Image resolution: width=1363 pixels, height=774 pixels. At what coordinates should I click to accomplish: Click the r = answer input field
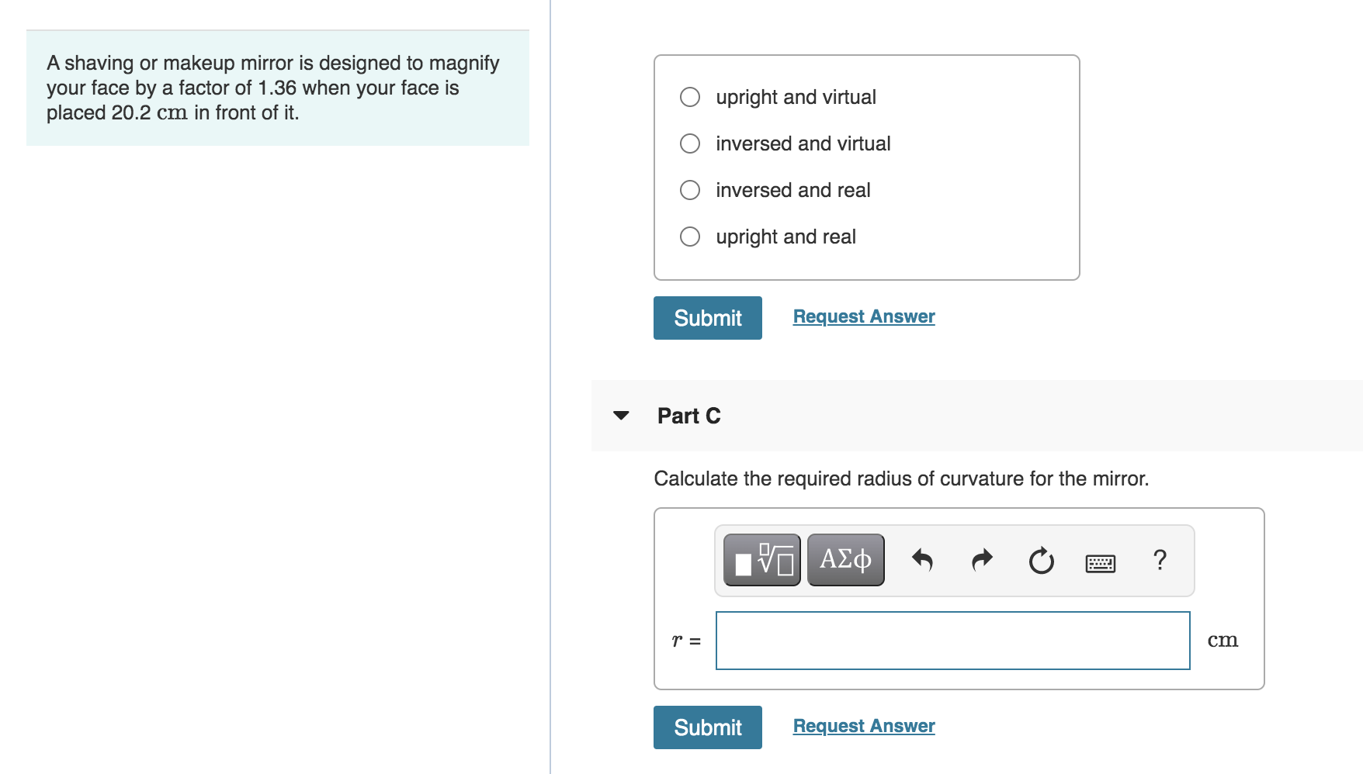[x=952, y=641]
